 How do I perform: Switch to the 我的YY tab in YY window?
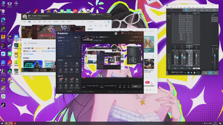(x=69, y=22)
